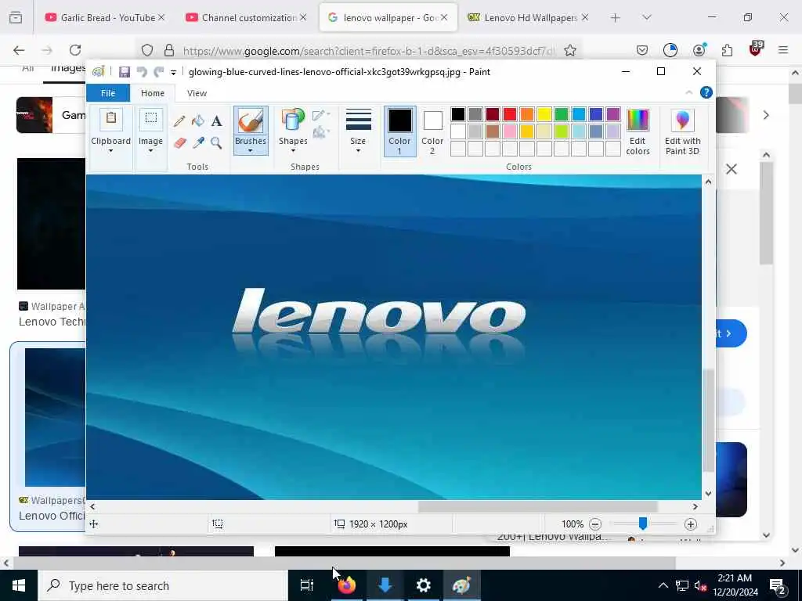Click the Firefox URL address bar
The width and height of the screenshot is (802, 601).
click(358, 51)
